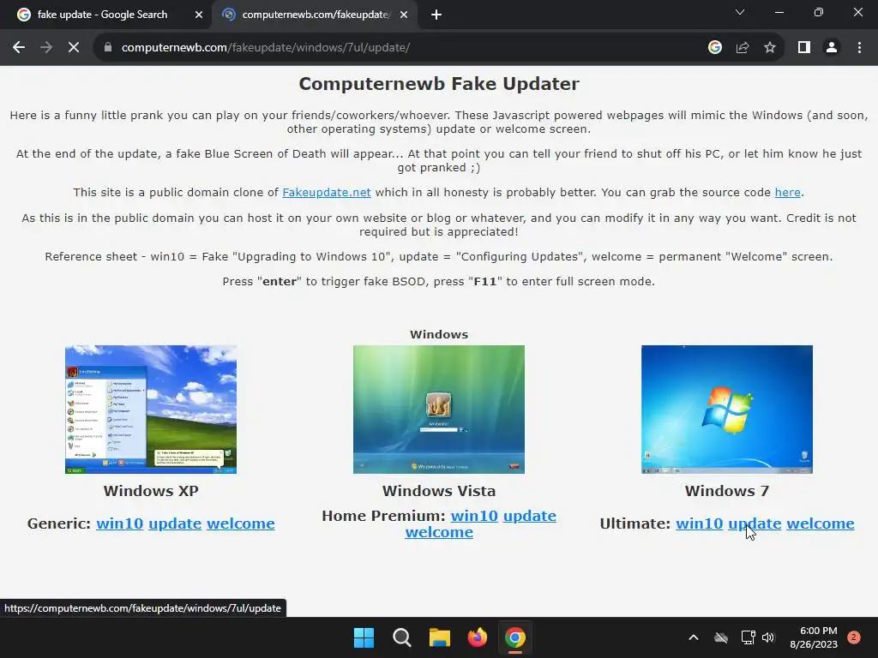The height and width of the screenshot is (658, 878).
Task: Open the clock showing 6:00 PM
Action: (814, 637)
